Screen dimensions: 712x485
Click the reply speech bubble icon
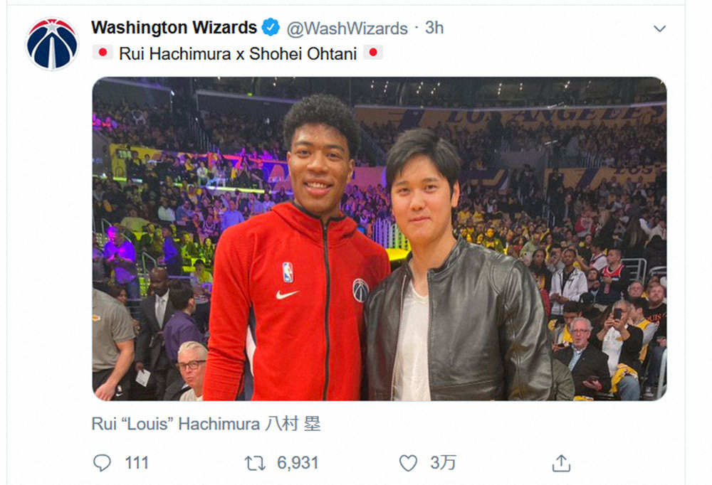coord(102,463)
